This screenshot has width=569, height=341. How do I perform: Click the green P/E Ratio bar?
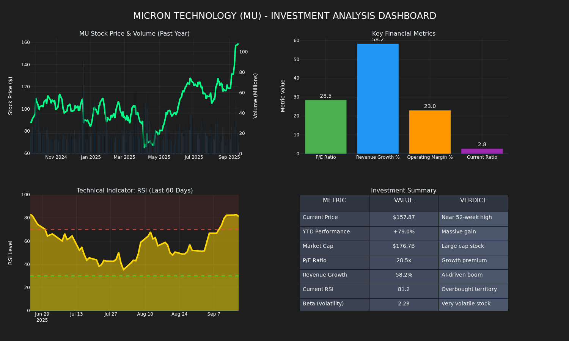point(325,127)
